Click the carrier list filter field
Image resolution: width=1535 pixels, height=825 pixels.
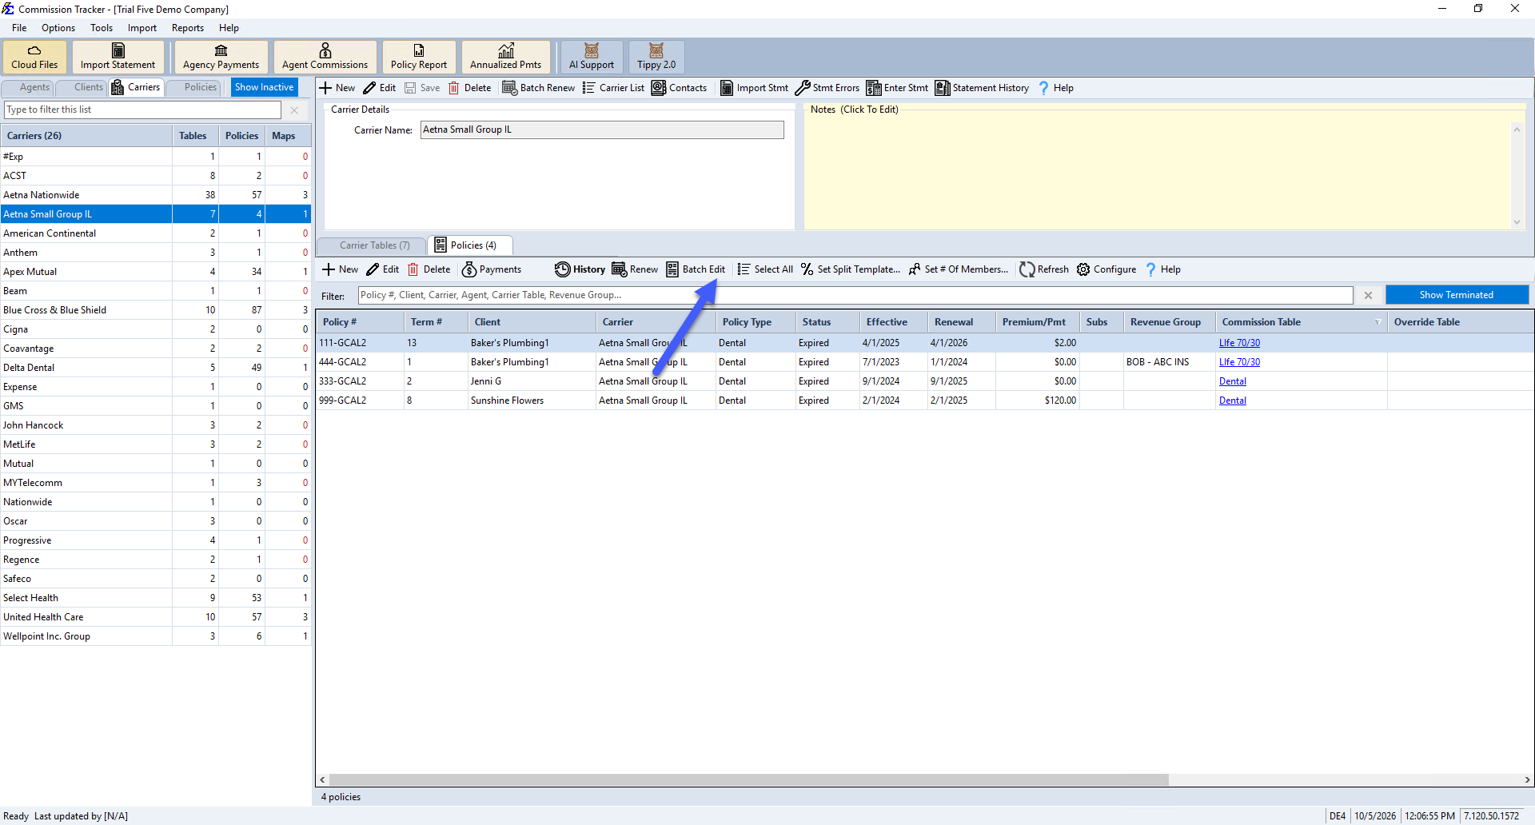coord(142,110)
